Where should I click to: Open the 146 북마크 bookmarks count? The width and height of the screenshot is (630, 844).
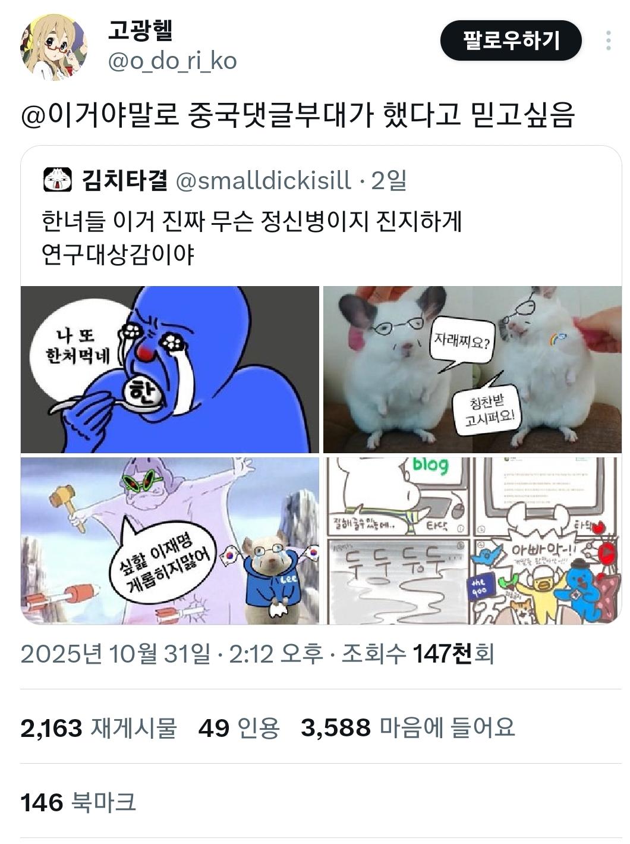pos(78,802)
